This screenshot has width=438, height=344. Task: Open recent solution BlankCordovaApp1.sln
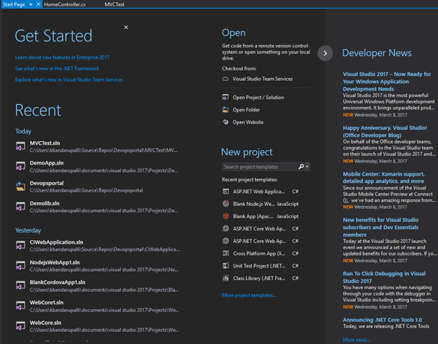98,286
